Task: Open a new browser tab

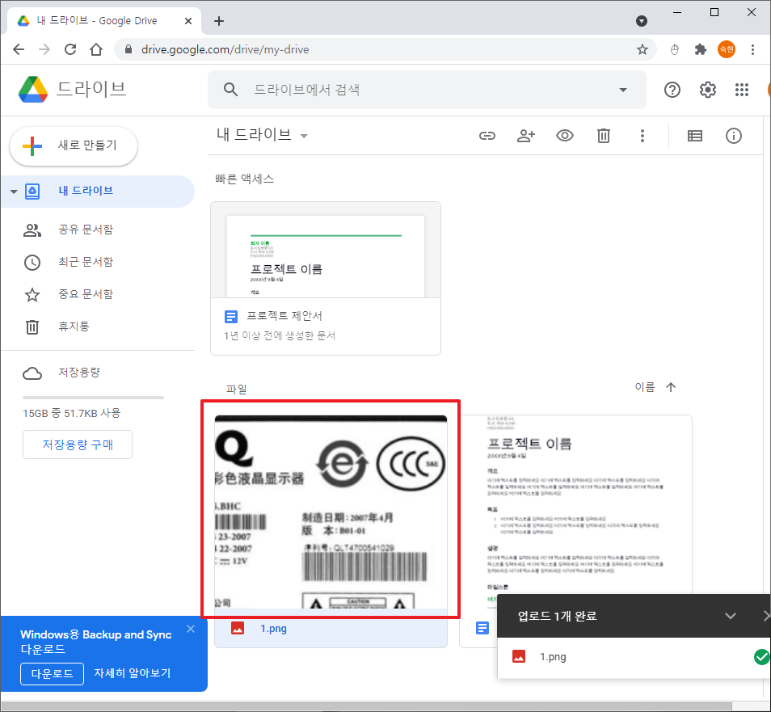Action: tap(219, 21)
